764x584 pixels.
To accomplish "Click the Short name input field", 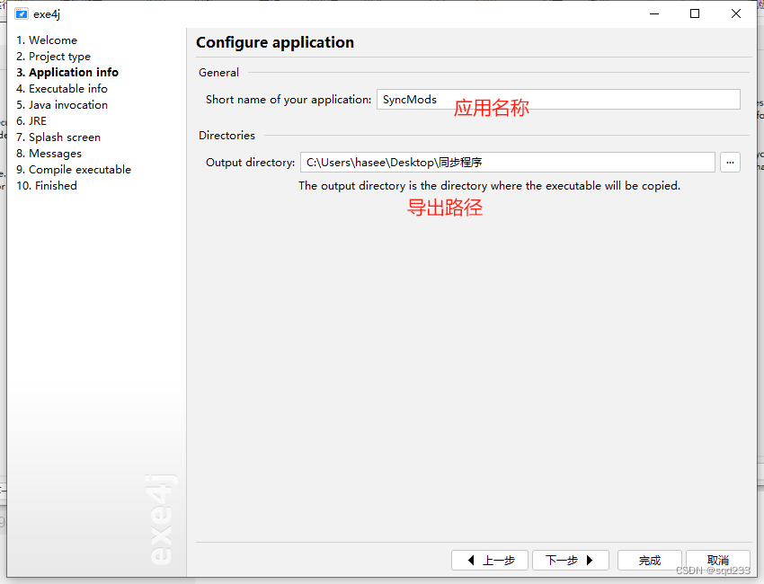I will click(558, 100).
